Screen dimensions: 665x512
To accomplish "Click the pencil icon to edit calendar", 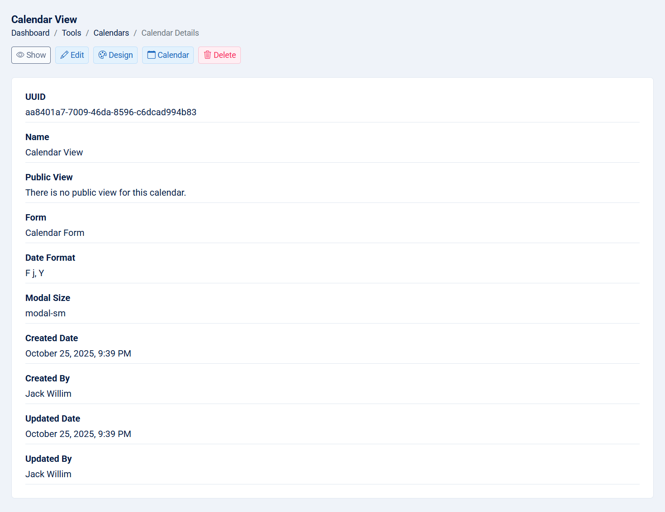I will (64, 55).
